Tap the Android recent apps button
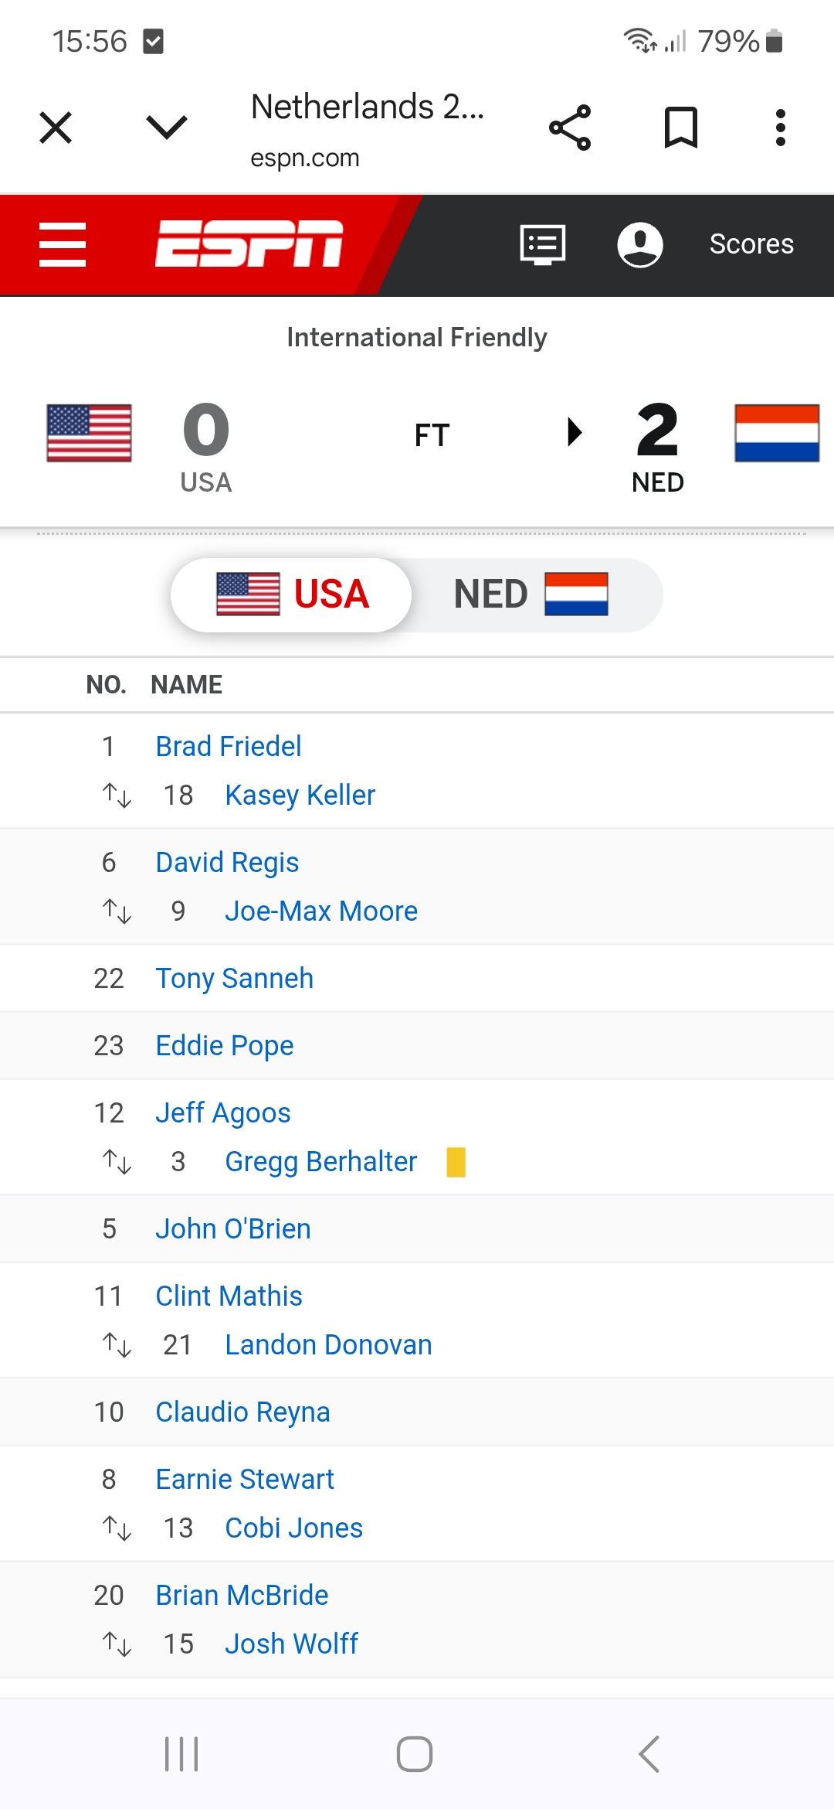This screenshot has height=1809, width=834. [181, 1754]
